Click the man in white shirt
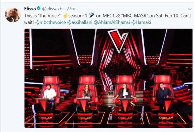Image resolution: width=194 pixels, height=132 pixels. (x=50, y=95)
